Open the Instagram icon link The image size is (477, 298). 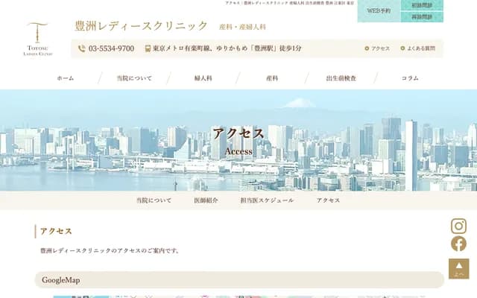[458, 226]
